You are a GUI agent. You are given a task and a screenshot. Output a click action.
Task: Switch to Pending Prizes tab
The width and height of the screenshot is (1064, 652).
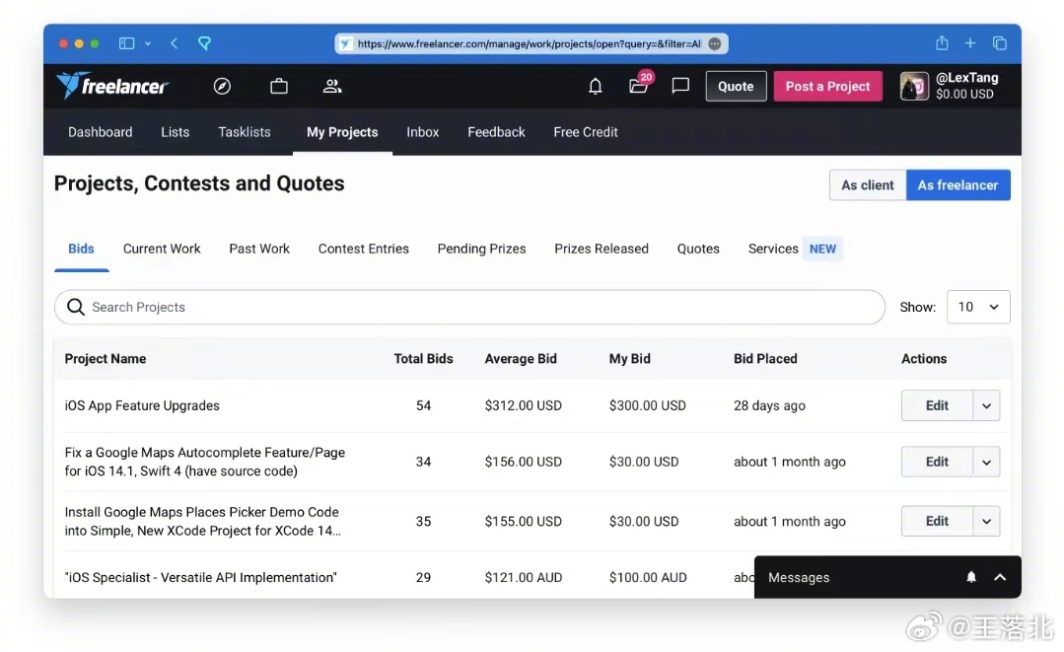coord(482,249)
